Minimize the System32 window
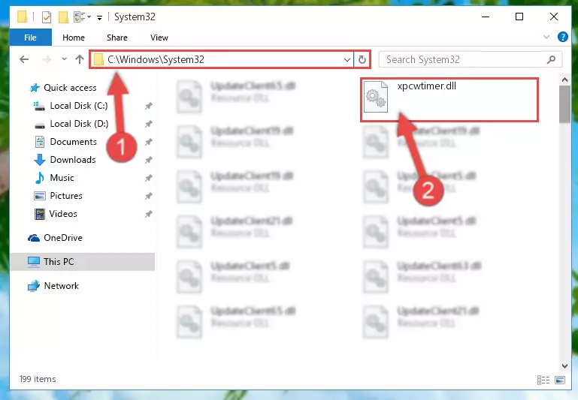 [x=486, y=17]
